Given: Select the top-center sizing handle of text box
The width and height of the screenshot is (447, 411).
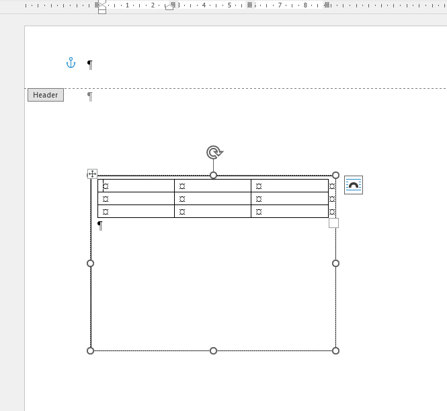Looking at the screenshot, I should point(213,175).
